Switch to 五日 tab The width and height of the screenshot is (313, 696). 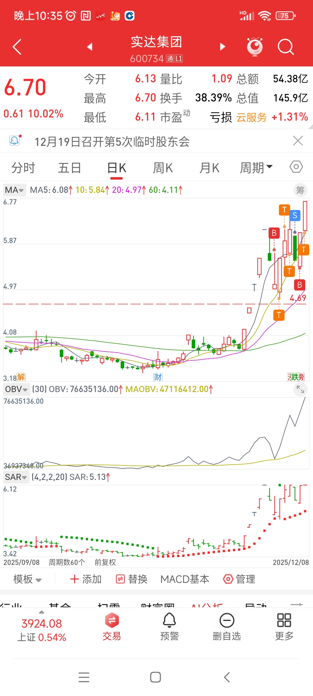[70, 168]
